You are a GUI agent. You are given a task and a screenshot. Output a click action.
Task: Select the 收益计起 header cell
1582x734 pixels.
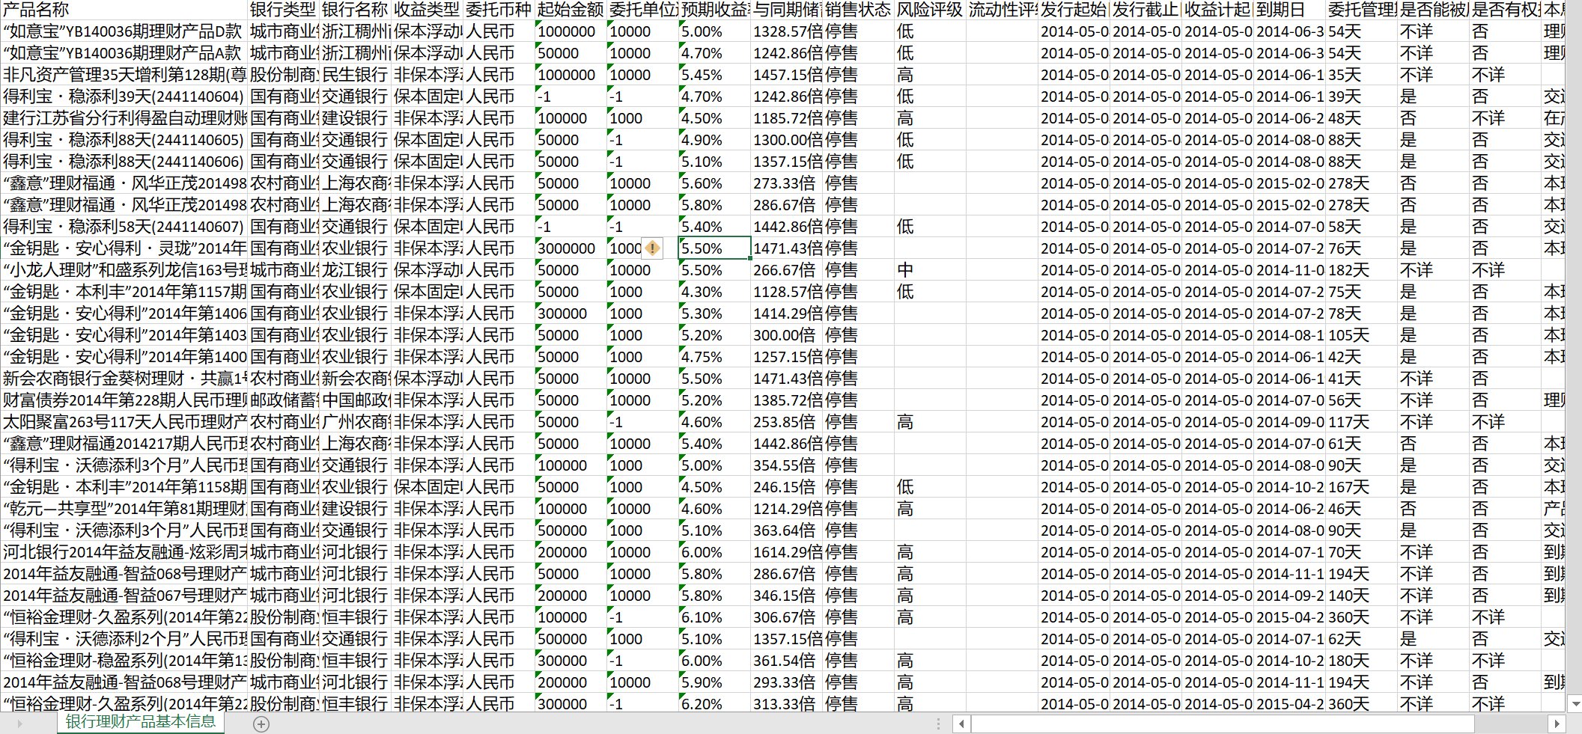pos(1218,10)
